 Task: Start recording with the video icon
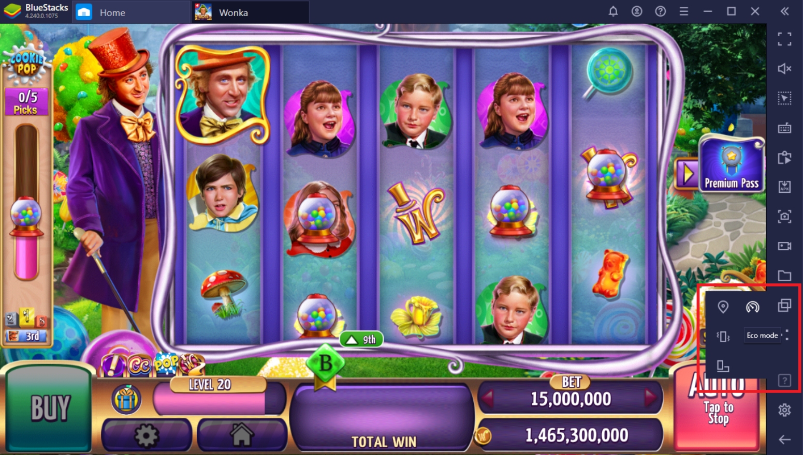784,246
